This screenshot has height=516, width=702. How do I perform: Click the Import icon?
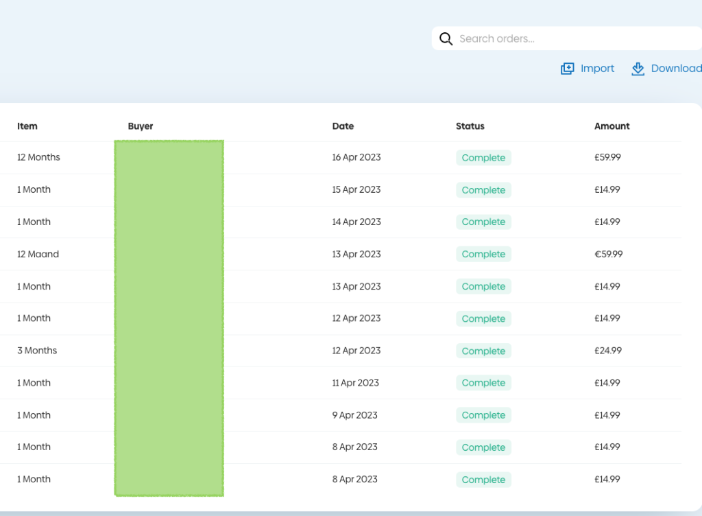click(x=567, y=69)
